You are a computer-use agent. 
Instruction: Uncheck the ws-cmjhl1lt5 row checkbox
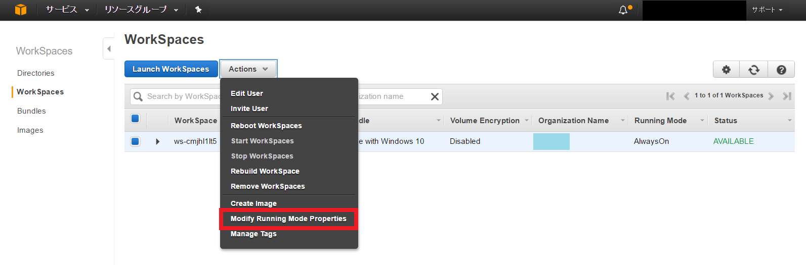point(135,141)
